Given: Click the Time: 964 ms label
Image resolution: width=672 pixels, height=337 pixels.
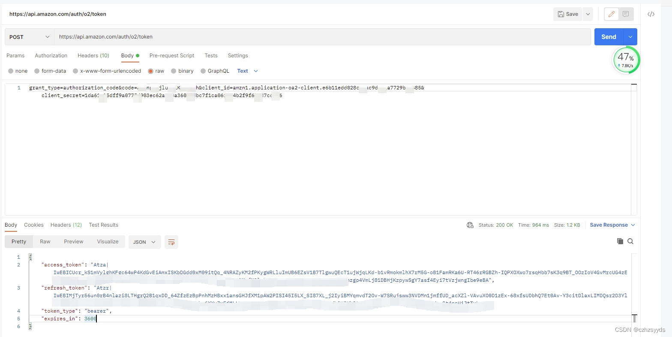Looking at the screenshot, I should pyautogui.click(x=534, y=225).
